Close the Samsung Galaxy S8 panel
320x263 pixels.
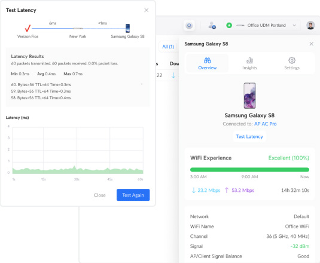(x=312, y=44)
